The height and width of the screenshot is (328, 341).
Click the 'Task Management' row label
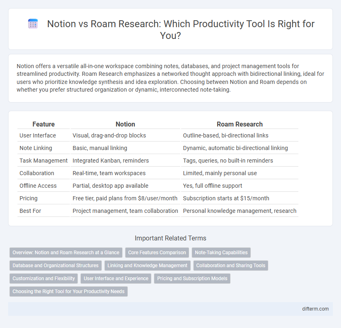[x=43, y=161]
